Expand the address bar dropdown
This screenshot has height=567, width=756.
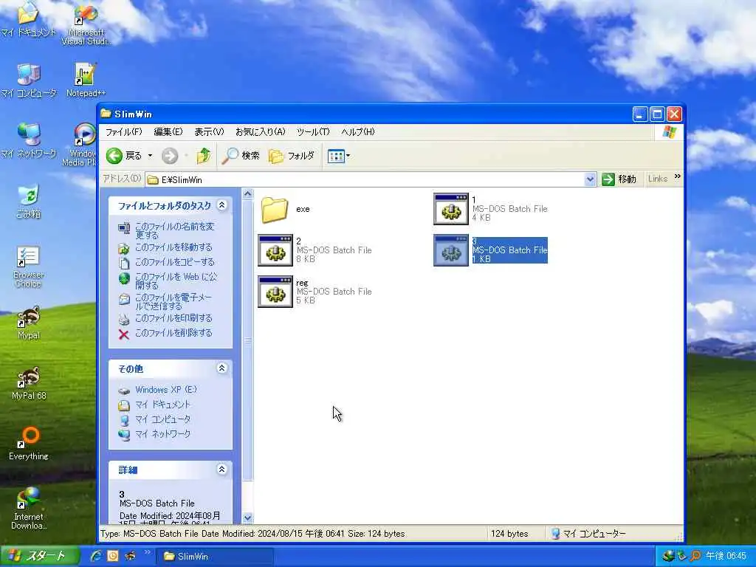pyautogui.click(x=590, y=179)
